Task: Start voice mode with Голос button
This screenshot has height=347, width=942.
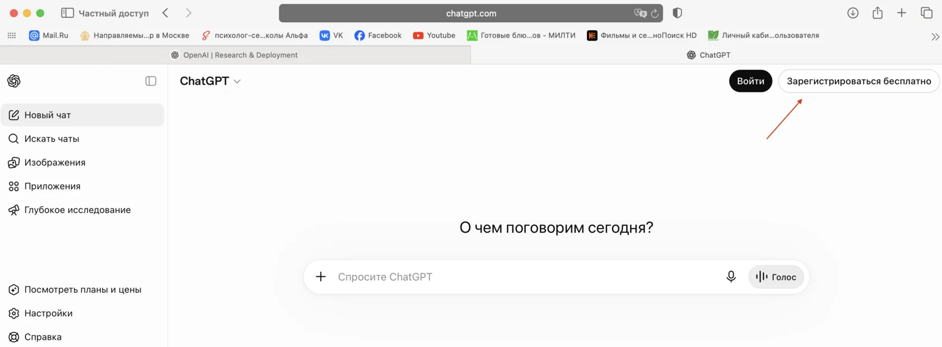Action: 776,276
